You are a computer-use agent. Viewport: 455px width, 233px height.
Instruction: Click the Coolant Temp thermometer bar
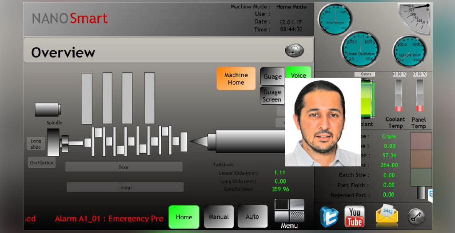399,95
